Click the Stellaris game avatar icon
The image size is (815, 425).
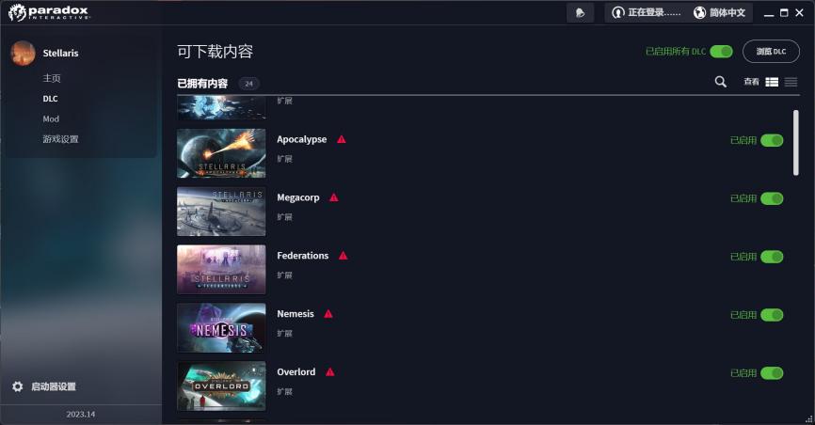pos(23,53)
